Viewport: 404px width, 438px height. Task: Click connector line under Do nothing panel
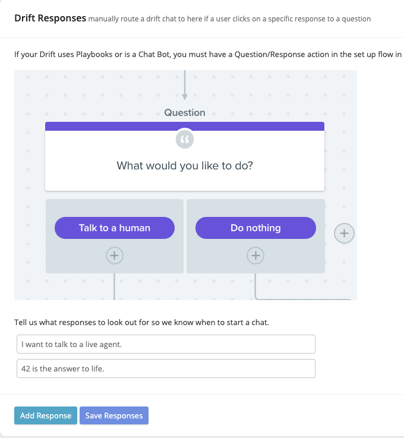(x=255, y=286)
